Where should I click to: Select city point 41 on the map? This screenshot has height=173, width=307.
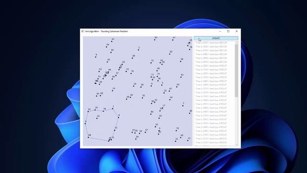[x=112, y=41]
